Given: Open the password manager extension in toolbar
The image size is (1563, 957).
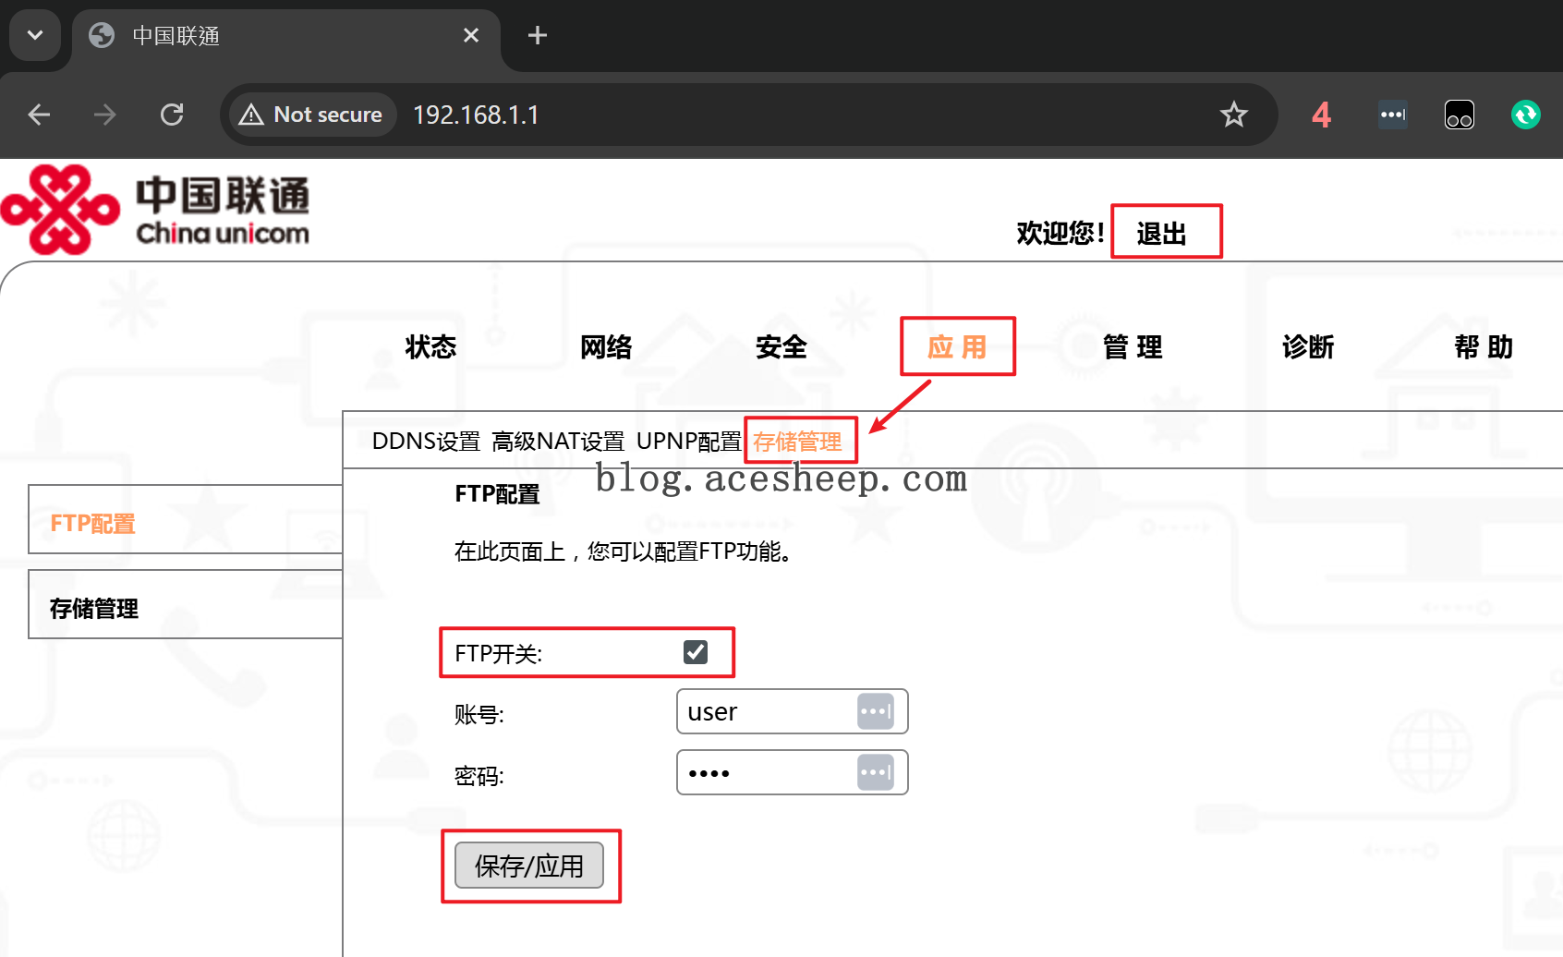Looking at the screenshot, I should coord(1393,115).
